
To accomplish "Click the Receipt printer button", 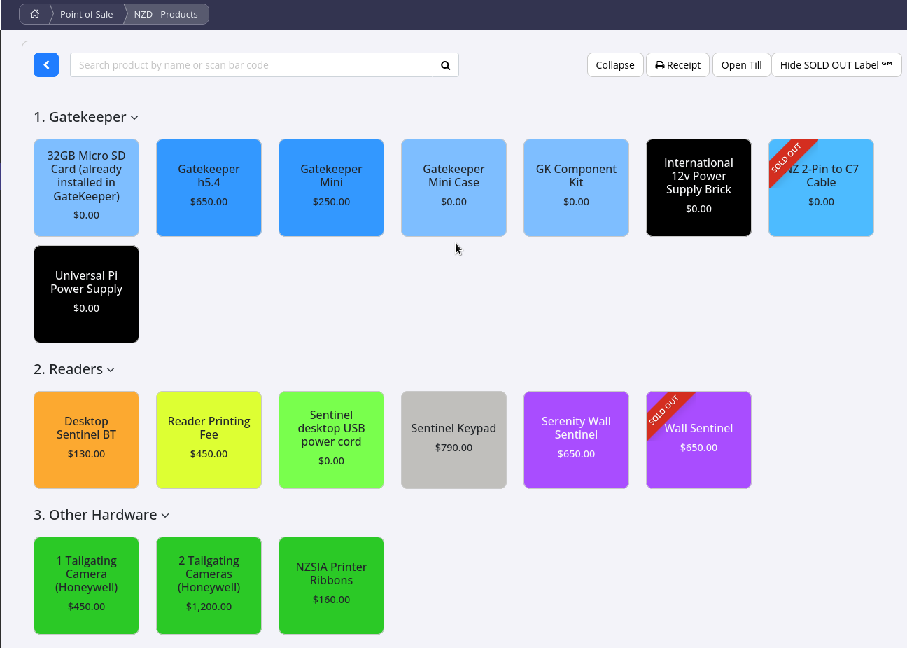I will (677, 65).
